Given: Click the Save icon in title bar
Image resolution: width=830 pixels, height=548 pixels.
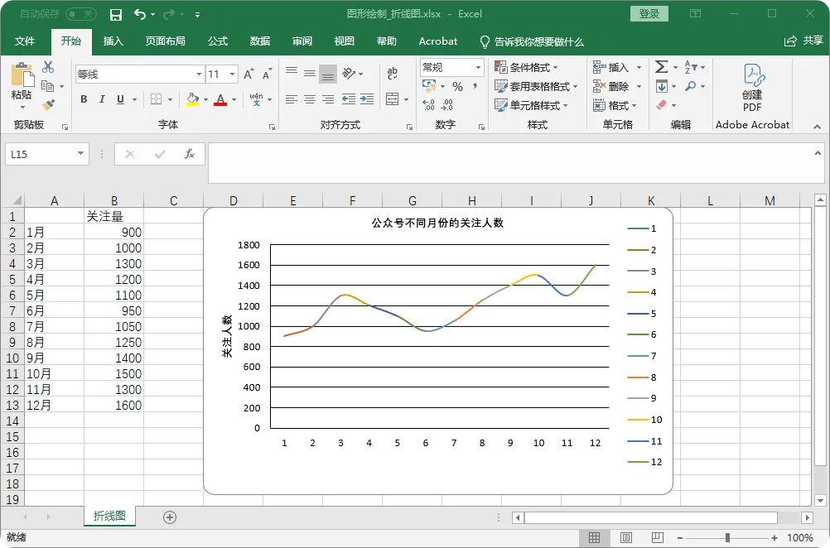Looking at the screenshot, I should click(115, 15).
